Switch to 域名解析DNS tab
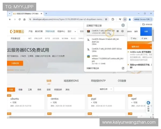 71,81
